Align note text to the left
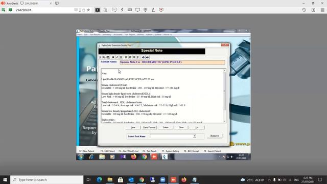 click(x=126, y=57)
